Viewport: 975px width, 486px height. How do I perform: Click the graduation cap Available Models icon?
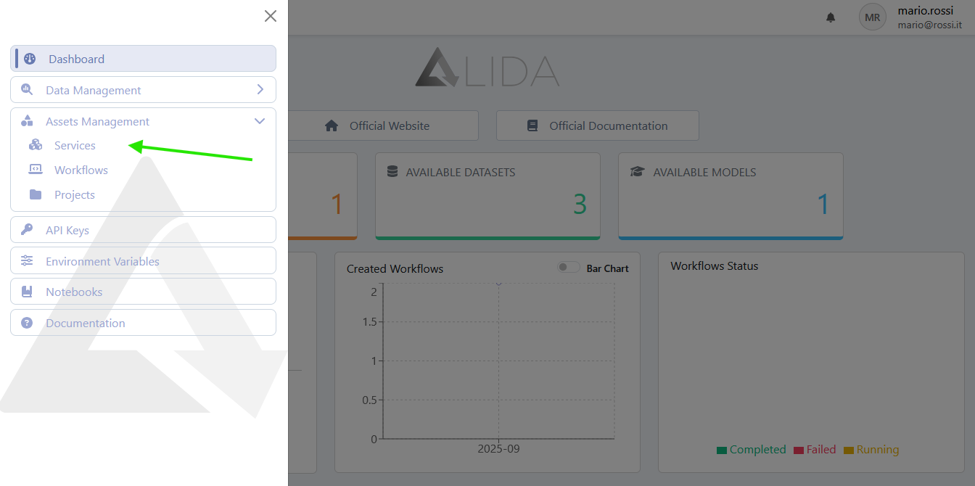click(637, 172)
